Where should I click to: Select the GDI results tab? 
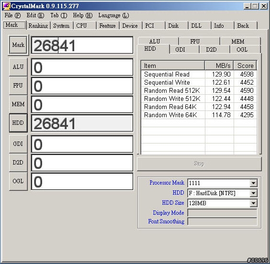click(x=180, y=50)
